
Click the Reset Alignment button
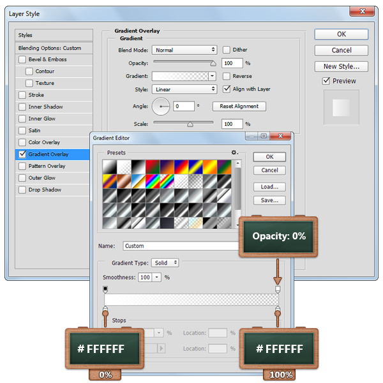(x=239, y=107)
